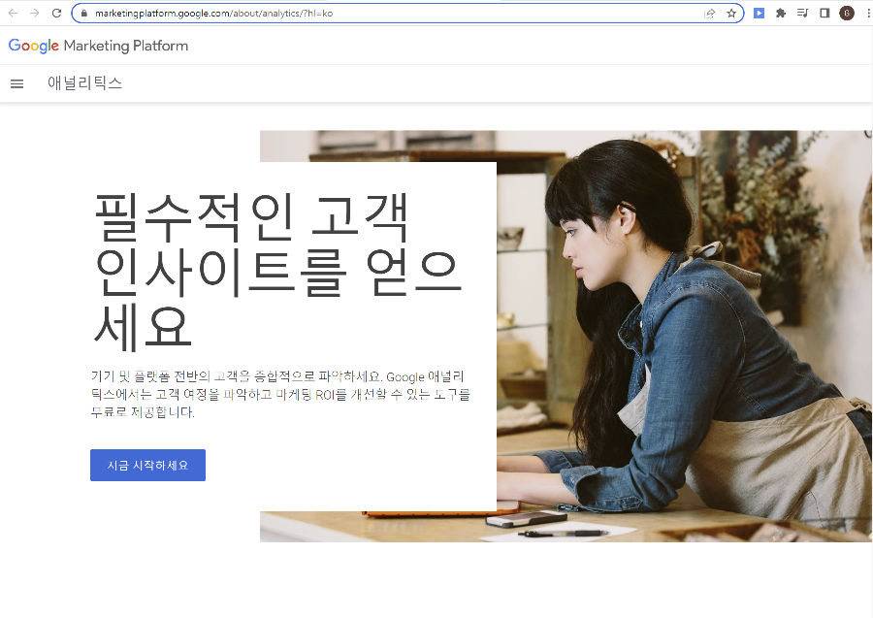Click the 지금 시작하세요 button
The image size is (873, 618).
pyautogui.click(x=148, y=465)
